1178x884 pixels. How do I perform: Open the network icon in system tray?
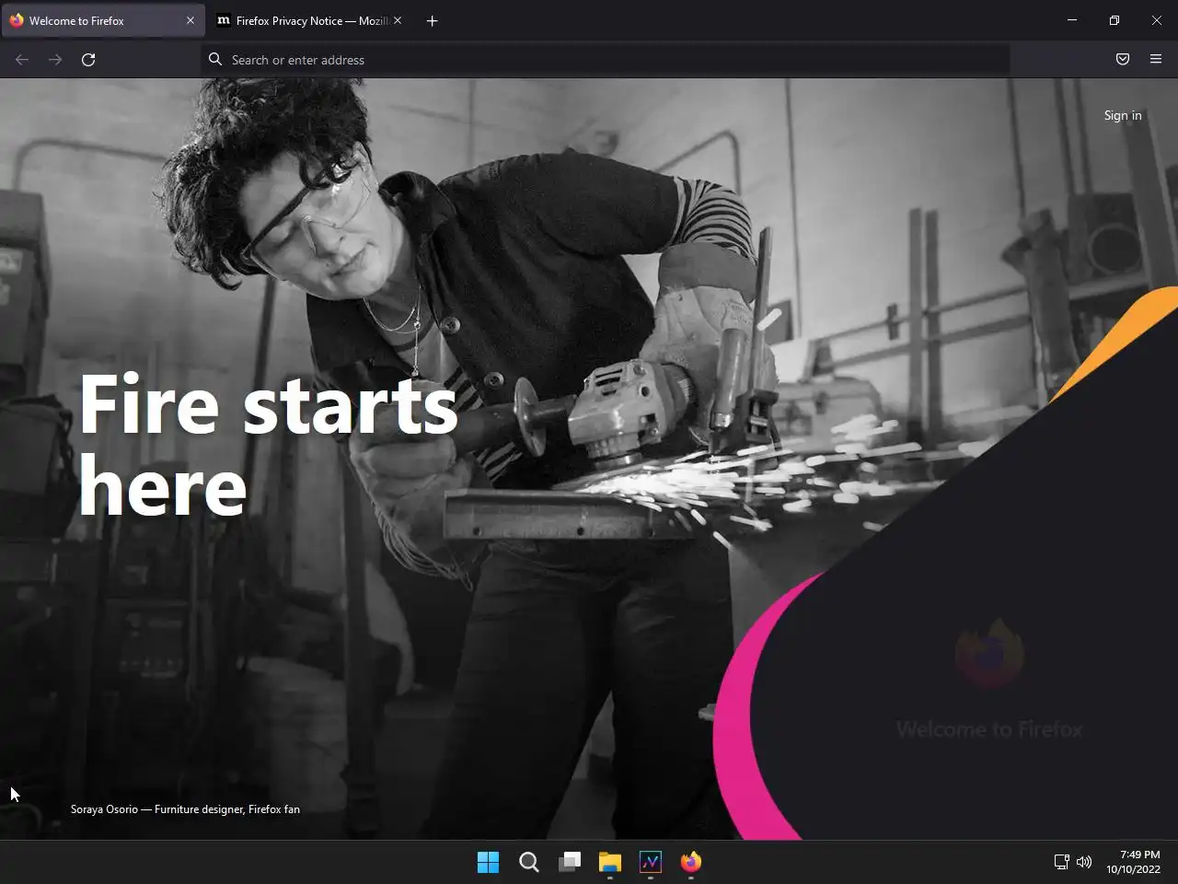point(1061,862)
